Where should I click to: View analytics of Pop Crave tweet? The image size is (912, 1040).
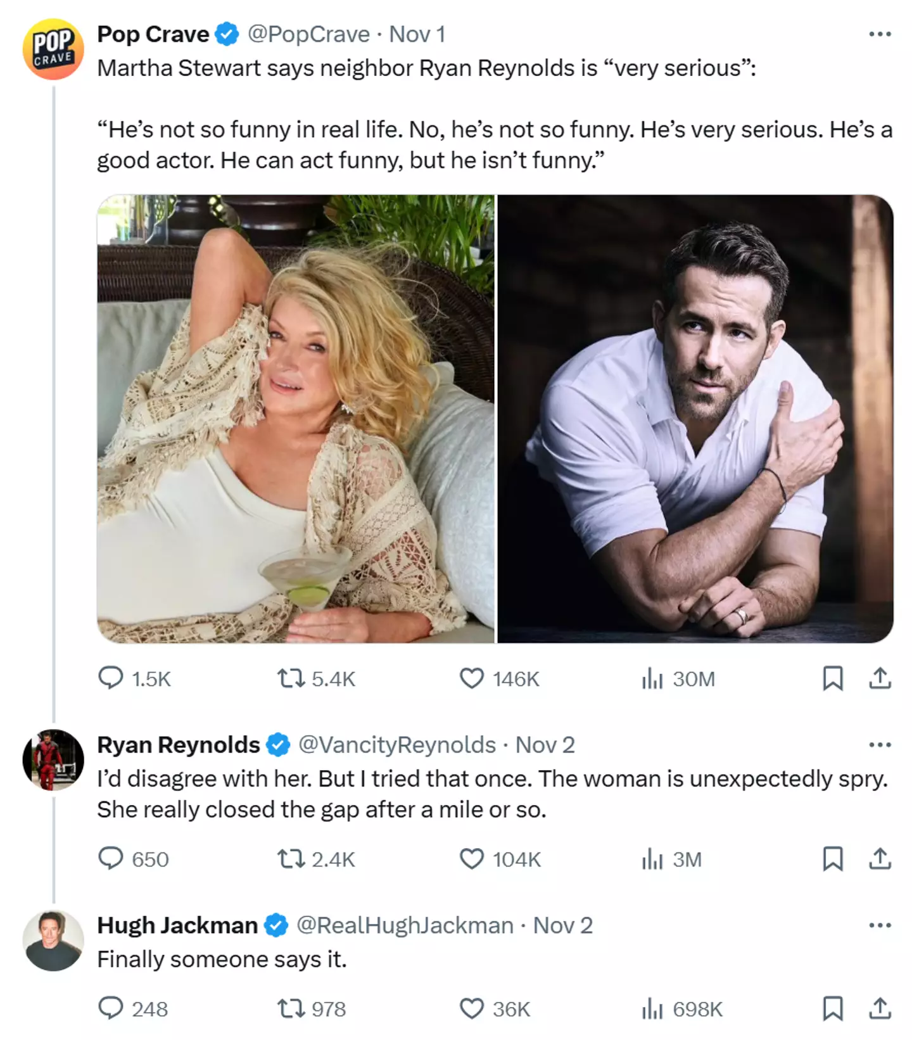click(x=652, y=679)
